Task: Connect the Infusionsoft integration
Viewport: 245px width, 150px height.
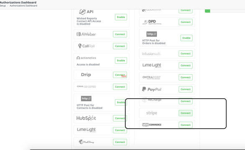Action: coord(186,54)
